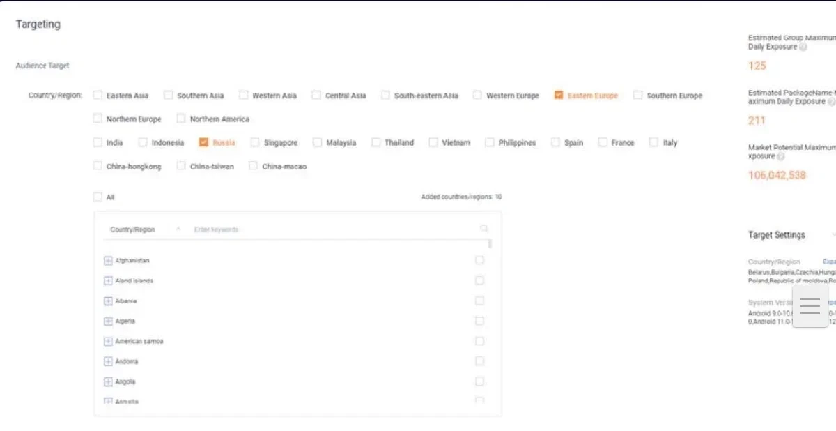The height and width of the screenshot is (431, 836).
Task: Check the Northern America checkbox
Action: (x=181, y=119)
